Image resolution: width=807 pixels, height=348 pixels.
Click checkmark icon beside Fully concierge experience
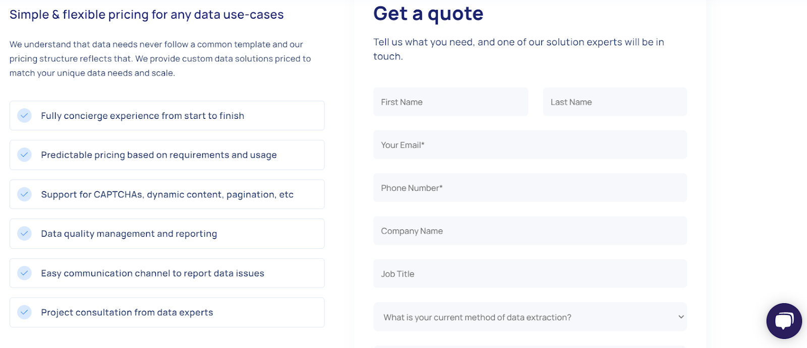coord(24,115)
